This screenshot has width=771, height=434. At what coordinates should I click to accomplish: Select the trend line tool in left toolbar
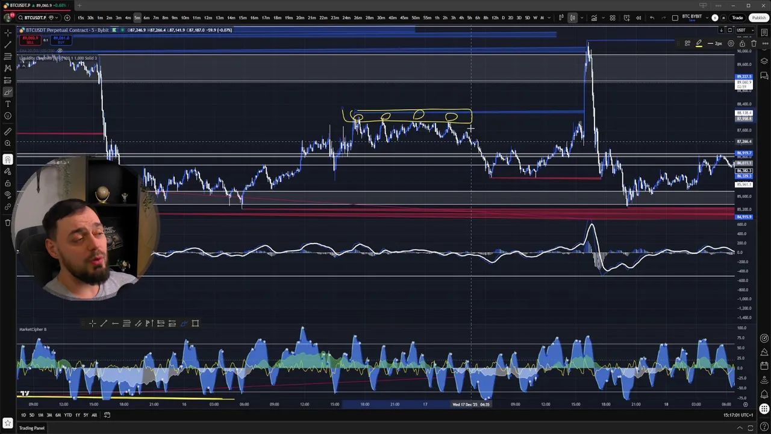pos(8,44)
